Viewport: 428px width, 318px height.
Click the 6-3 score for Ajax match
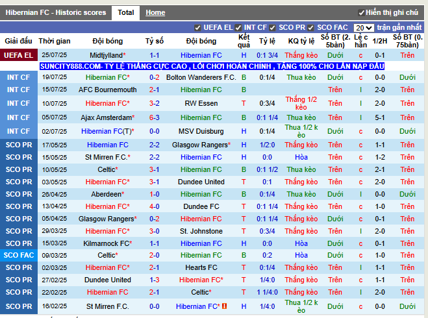[154, 117]
